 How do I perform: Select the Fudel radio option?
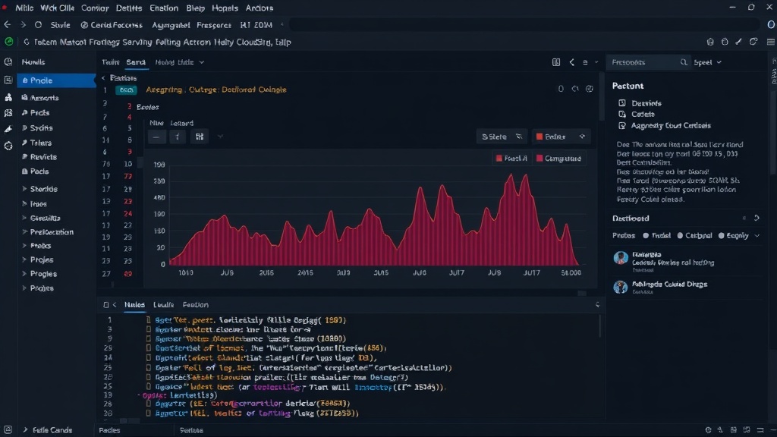coord(646,236)
